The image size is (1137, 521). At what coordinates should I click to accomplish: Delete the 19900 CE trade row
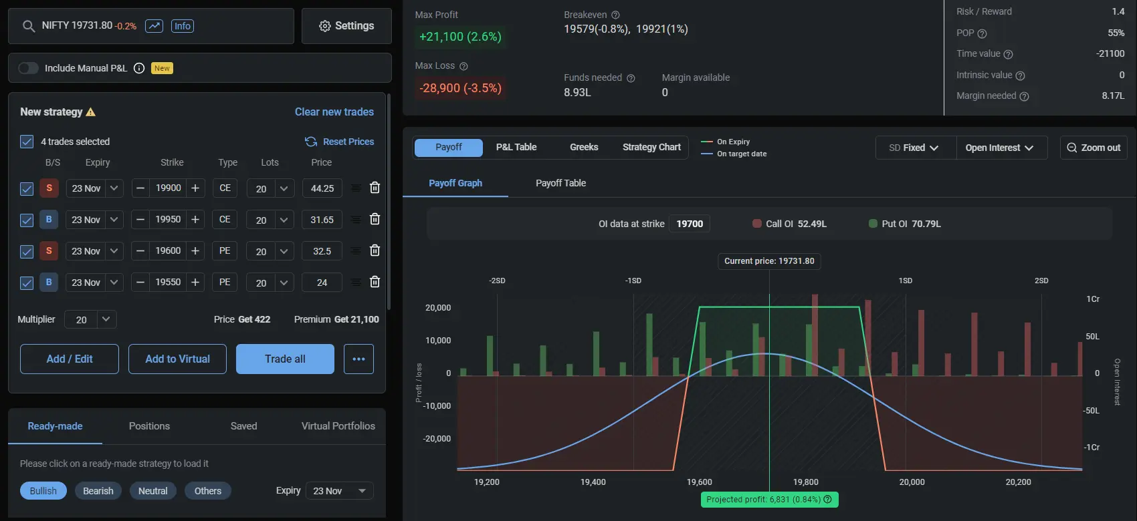point(375,188)
